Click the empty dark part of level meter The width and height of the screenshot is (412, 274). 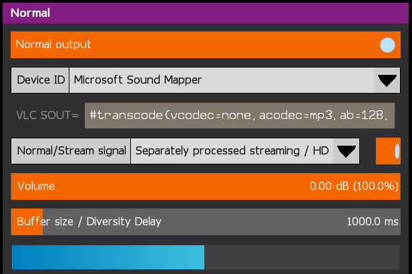tap(300, 257)
